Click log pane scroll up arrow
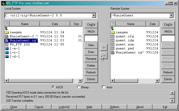Screen dimensions: 179x111 pyautogui.click(x=172, y=93)
